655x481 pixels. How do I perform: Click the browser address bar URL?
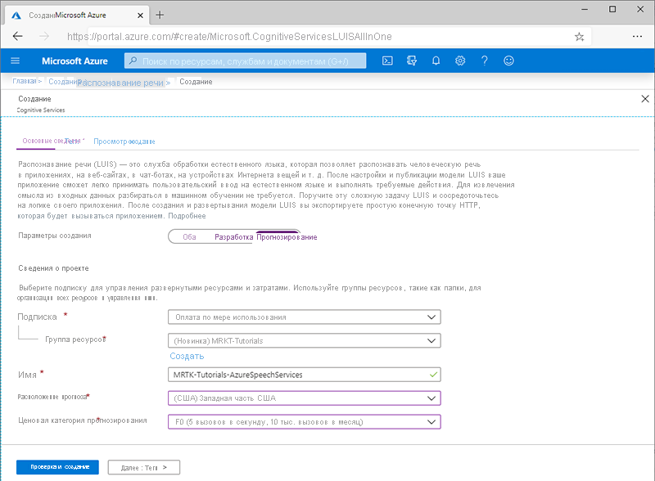229,37
